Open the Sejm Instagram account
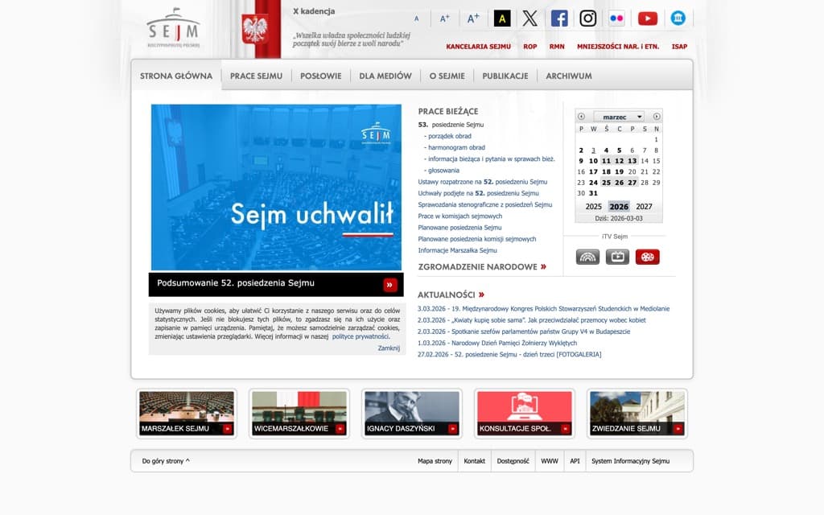The height and width of the screenshot is (515, 824). (x=588, y=18)
